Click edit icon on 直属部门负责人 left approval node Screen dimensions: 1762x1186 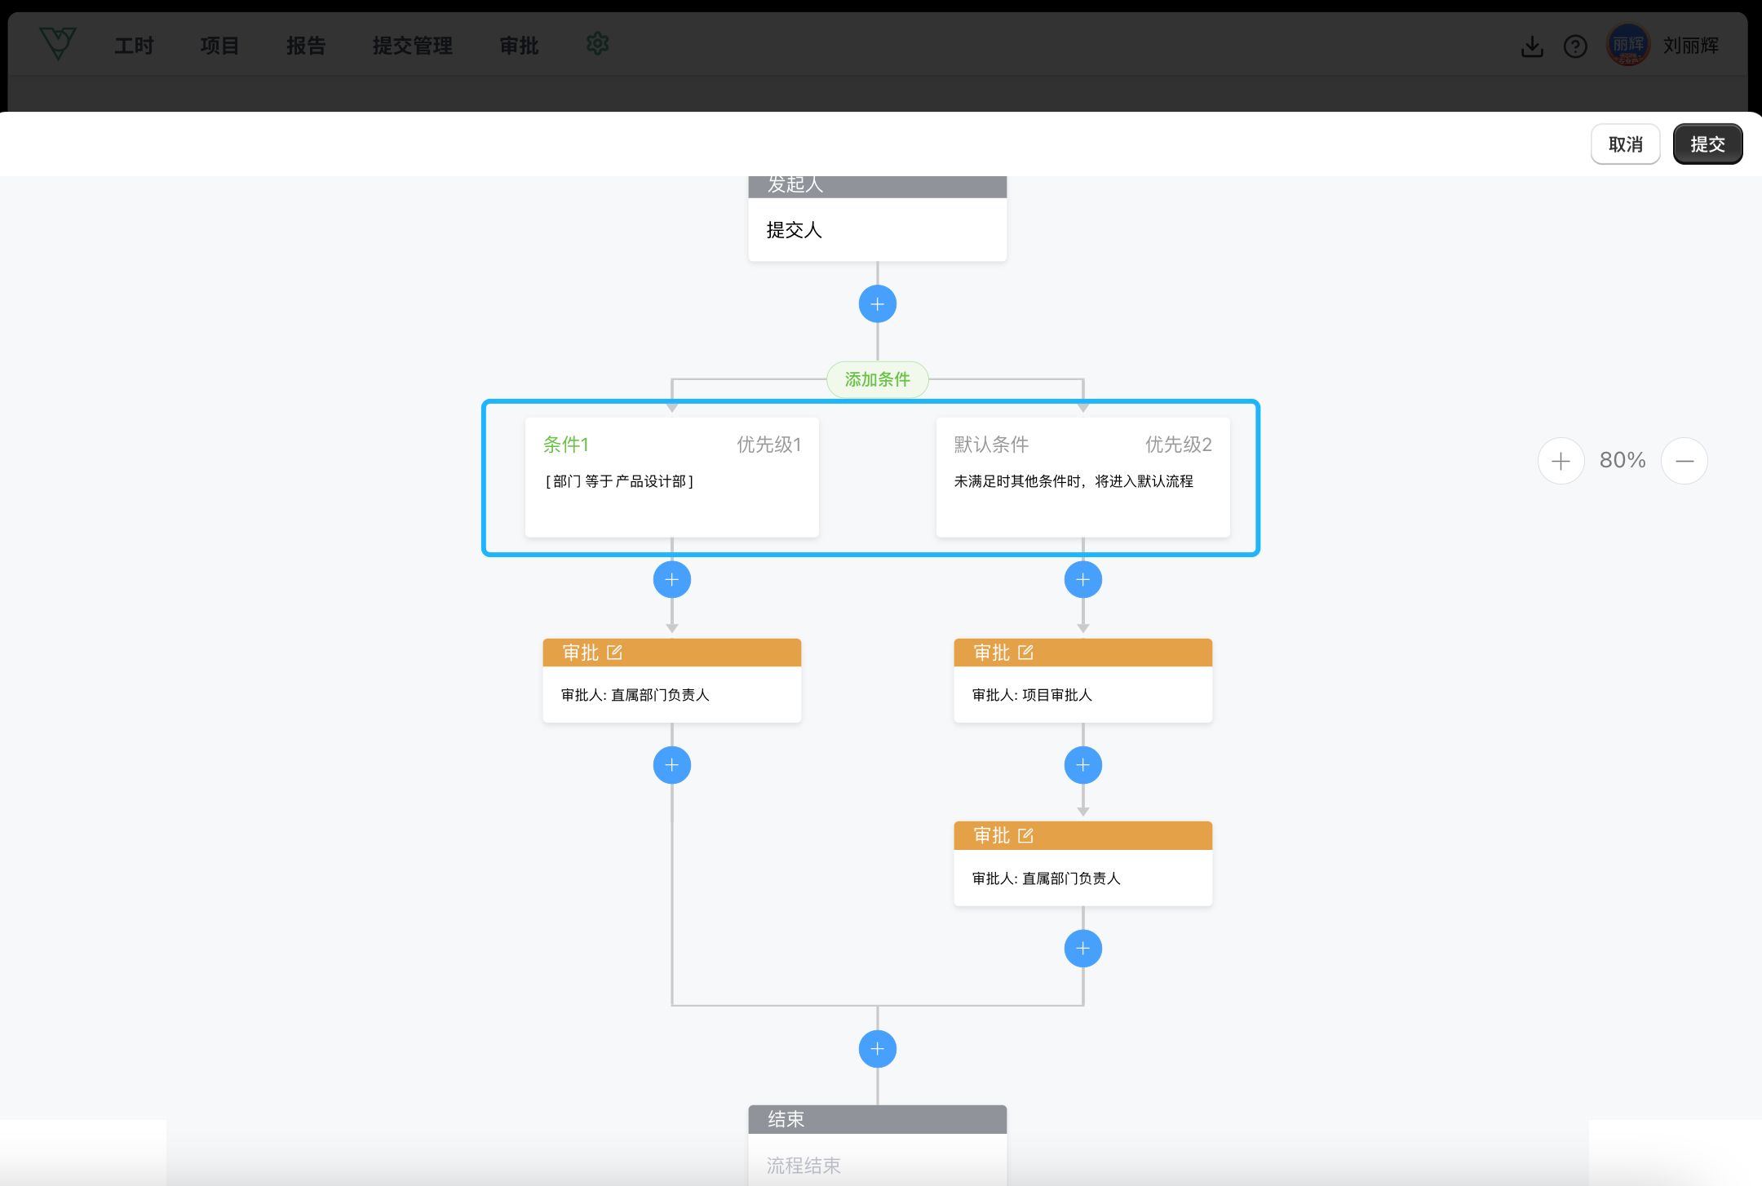[615, 653]
